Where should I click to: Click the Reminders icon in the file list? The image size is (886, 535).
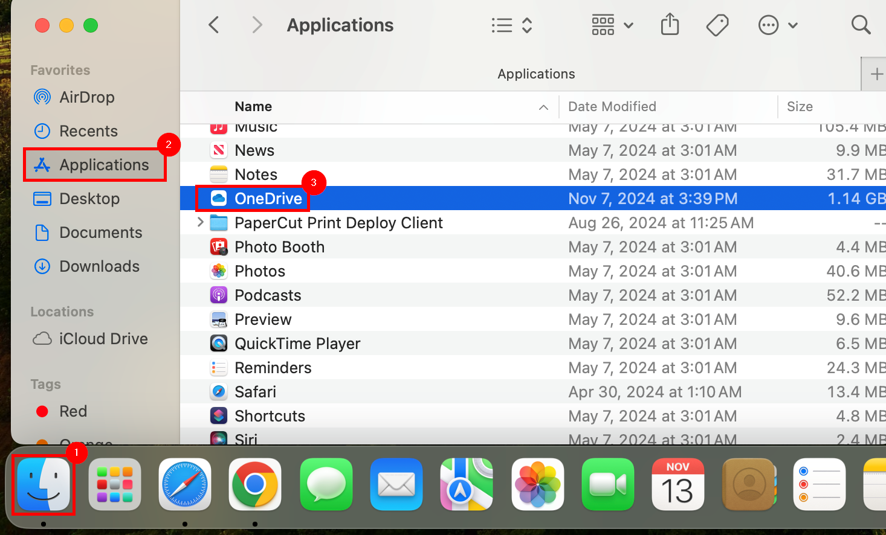pyautogui.click(x=219, y=367)
